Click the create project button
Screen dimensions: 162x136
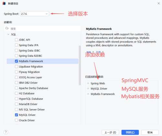[130, 132]
